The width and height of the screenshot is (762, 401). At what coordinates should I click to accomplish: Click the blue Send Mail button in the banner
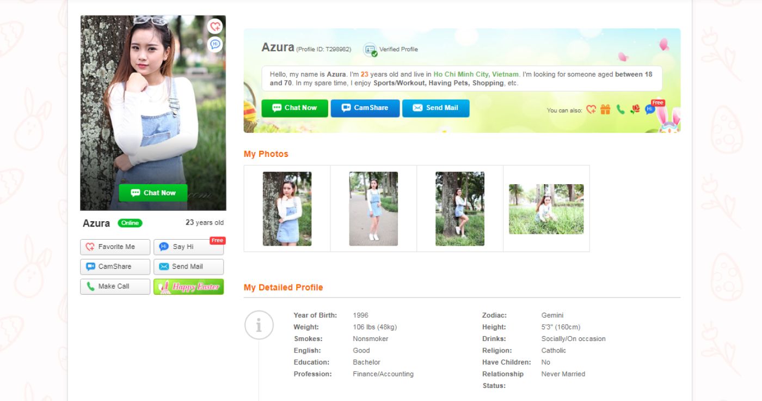(435, 108)
